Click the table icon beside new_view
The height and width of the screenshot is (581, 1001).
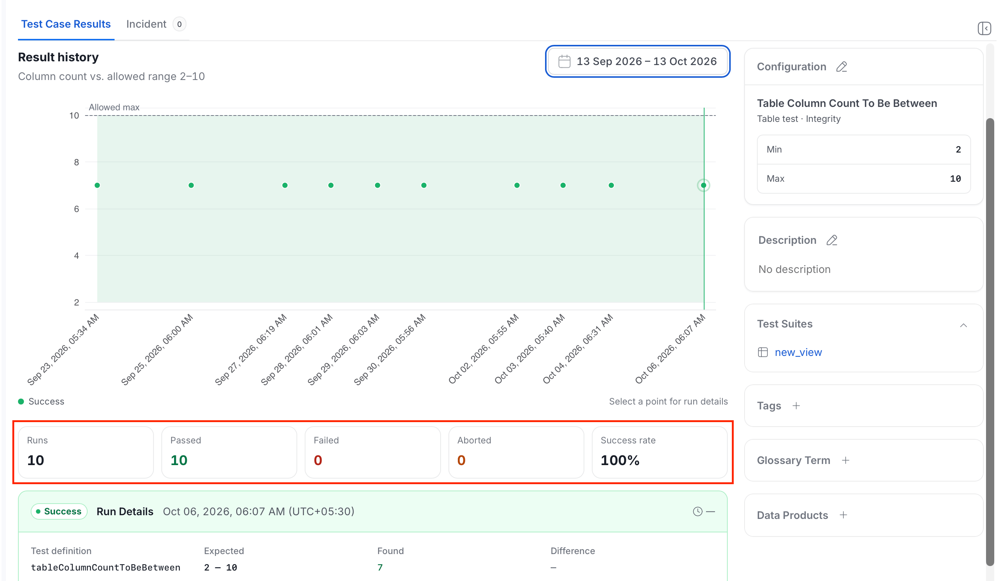pos(763,352)
